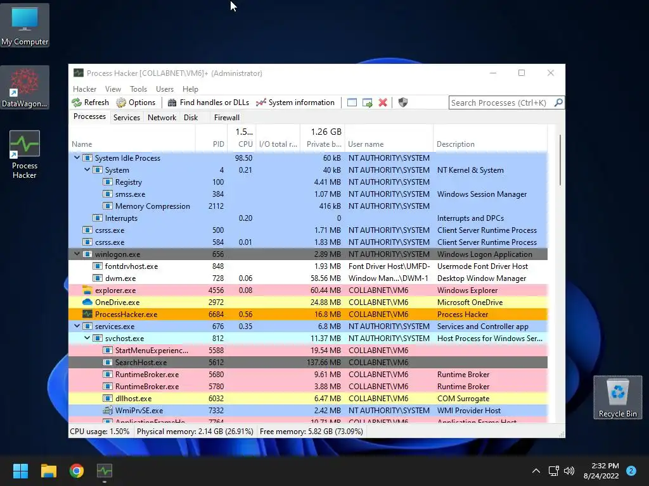Open the Hacker menu
Viewport: 649px width, 486px height.
pyautogui.click(x=84, y=89)
